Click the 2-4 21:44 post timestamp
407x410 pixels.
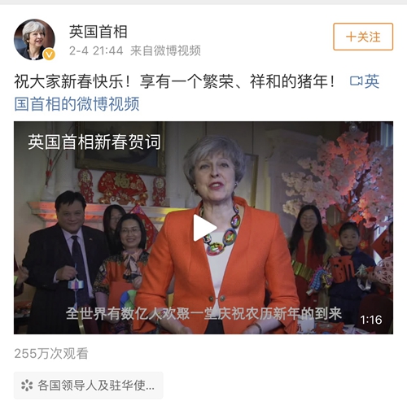point(96,50)
